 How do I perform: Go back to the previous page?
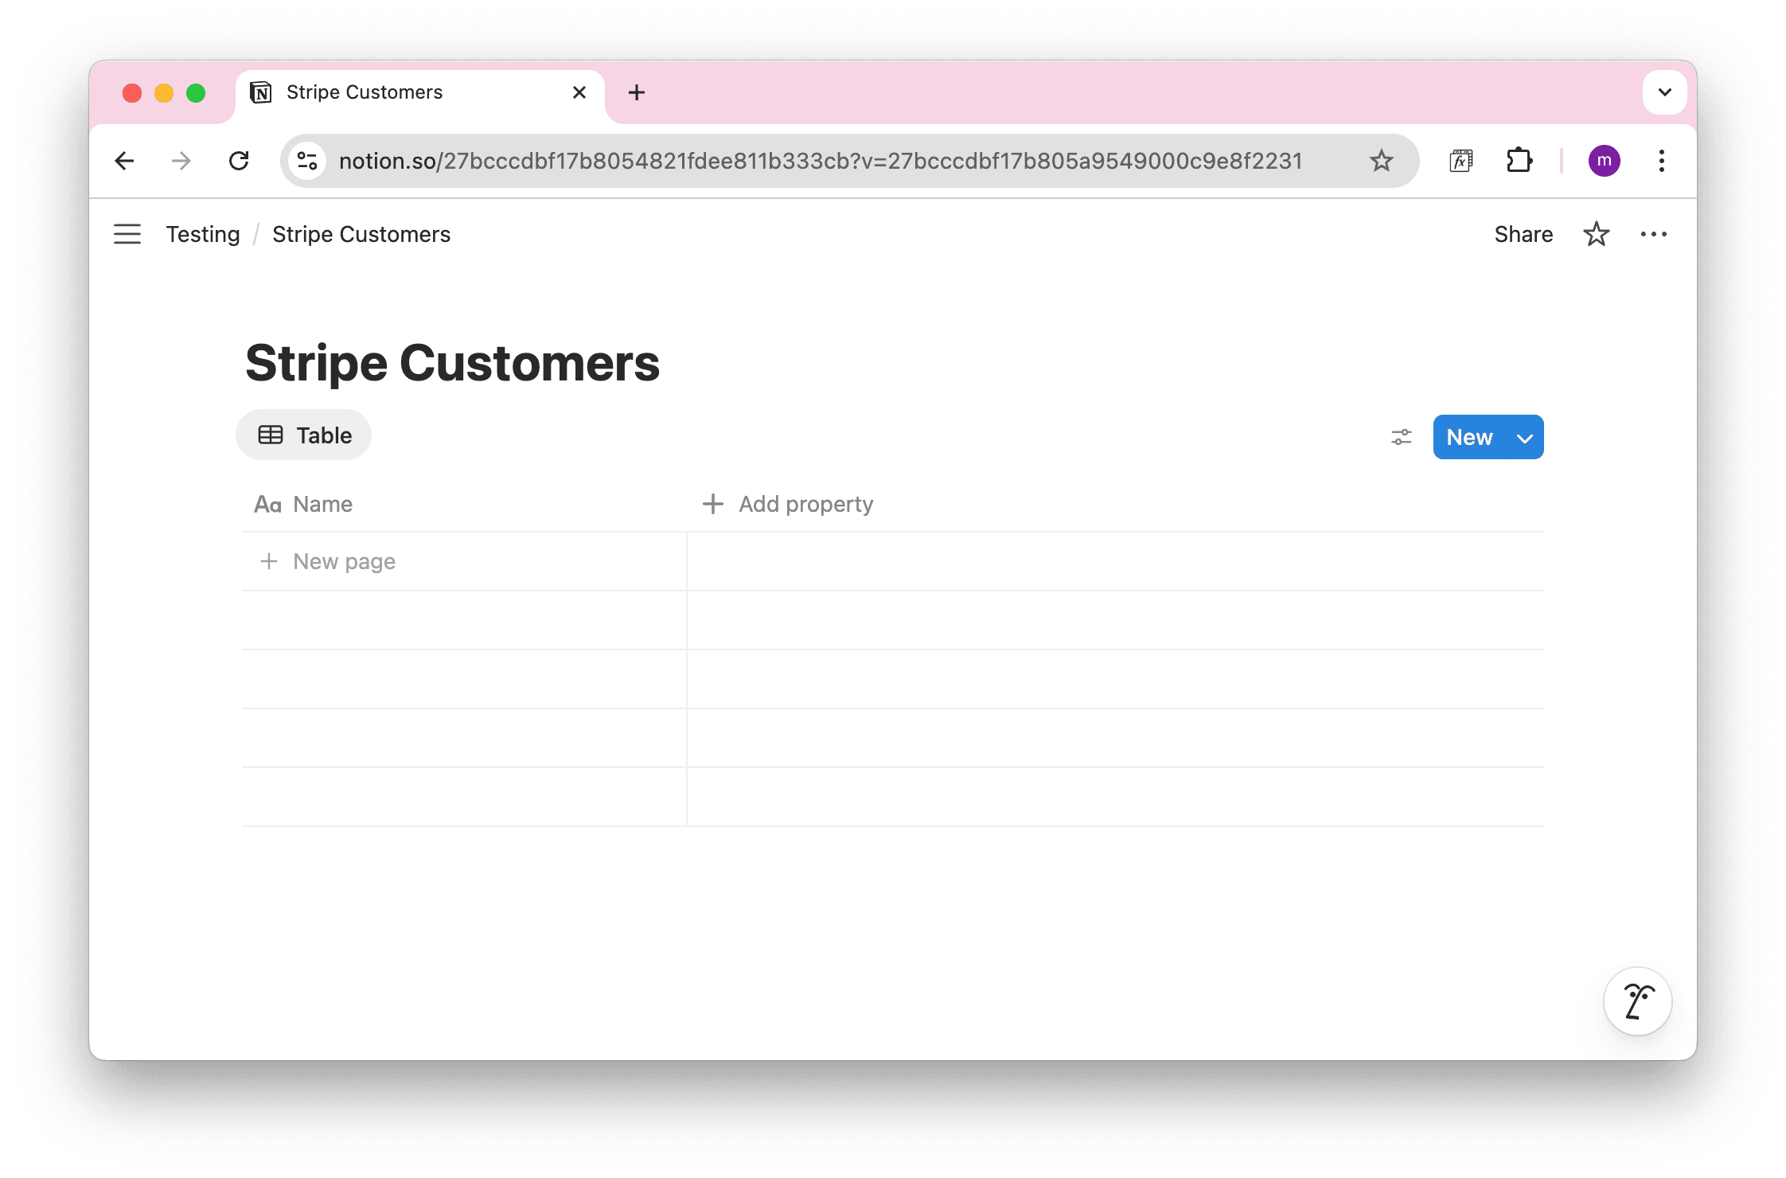(x=125, y=162)
